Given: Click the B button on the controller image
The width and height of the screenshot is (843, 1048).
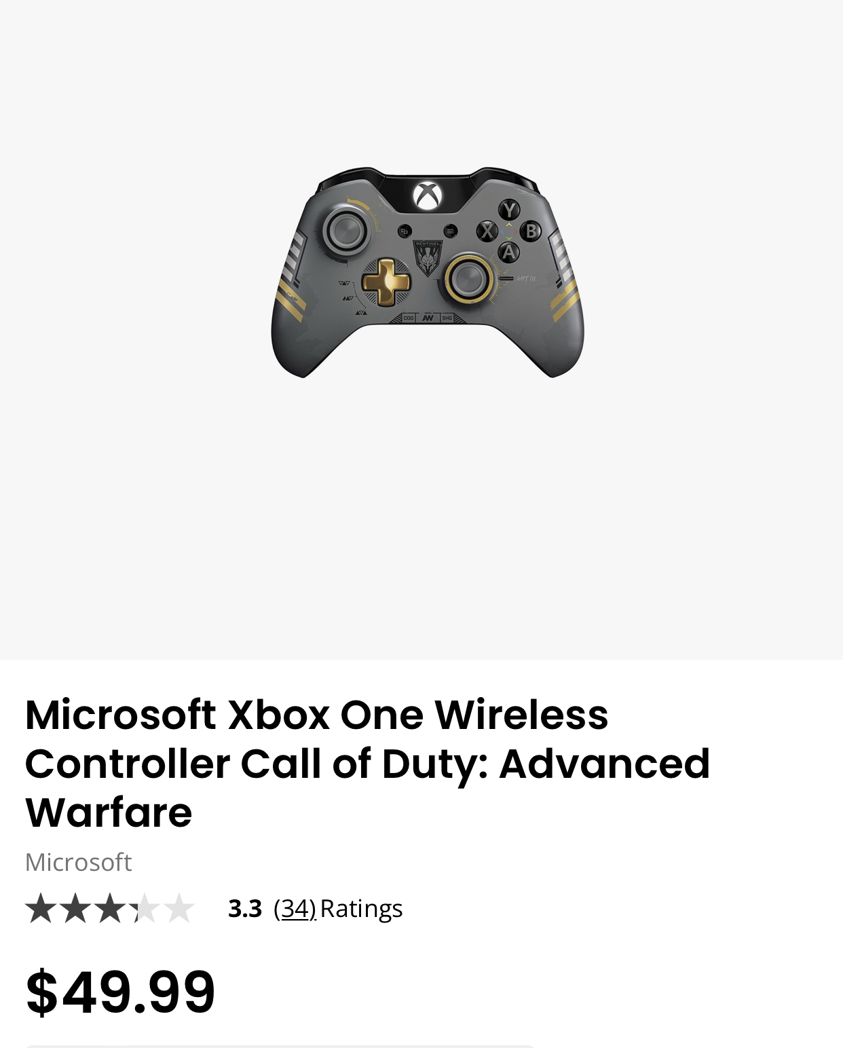Looking at the screenshot, I should [531, 231].
